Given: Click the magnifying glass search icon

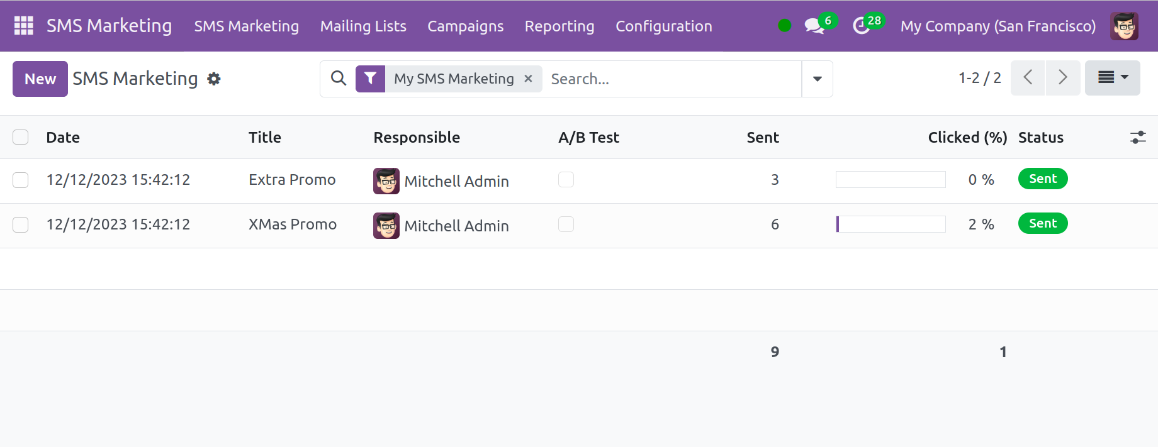Looking at the screenshot, I should (339, 79).
